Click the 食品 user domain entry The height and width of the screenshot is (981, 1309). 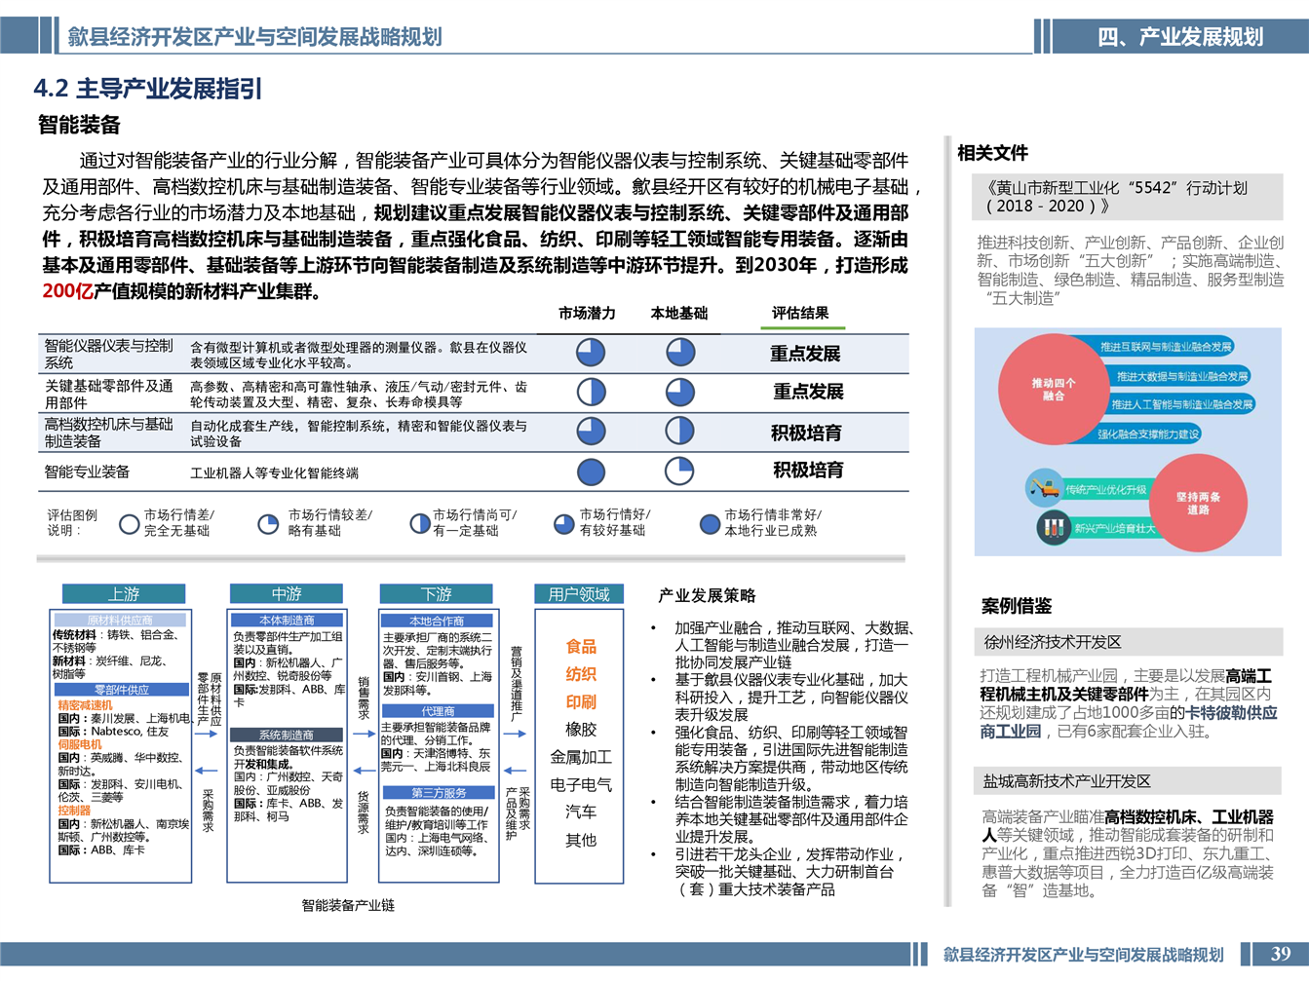581,647
